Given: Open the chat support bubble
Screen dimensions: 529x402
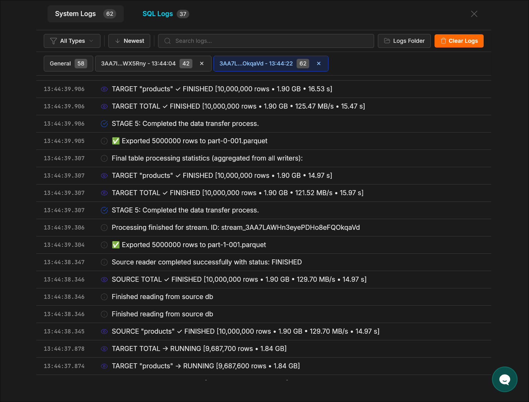Looking at the screenshot, I should coord(505,379).
